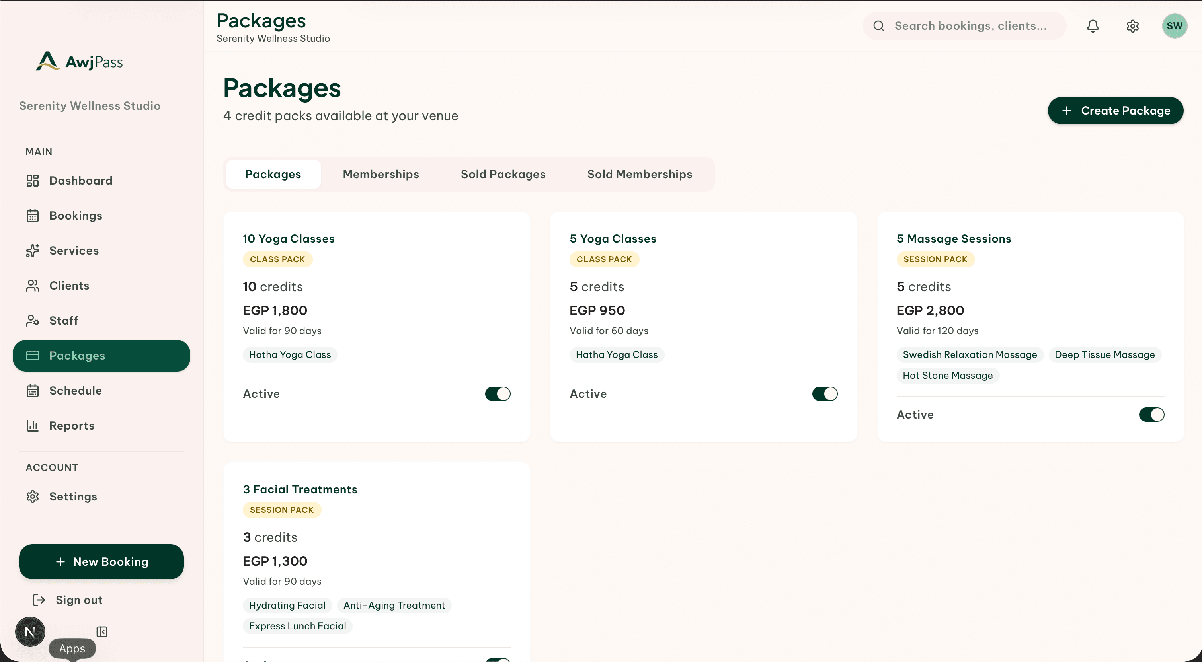Navigate to Clients

pos(101,286)
